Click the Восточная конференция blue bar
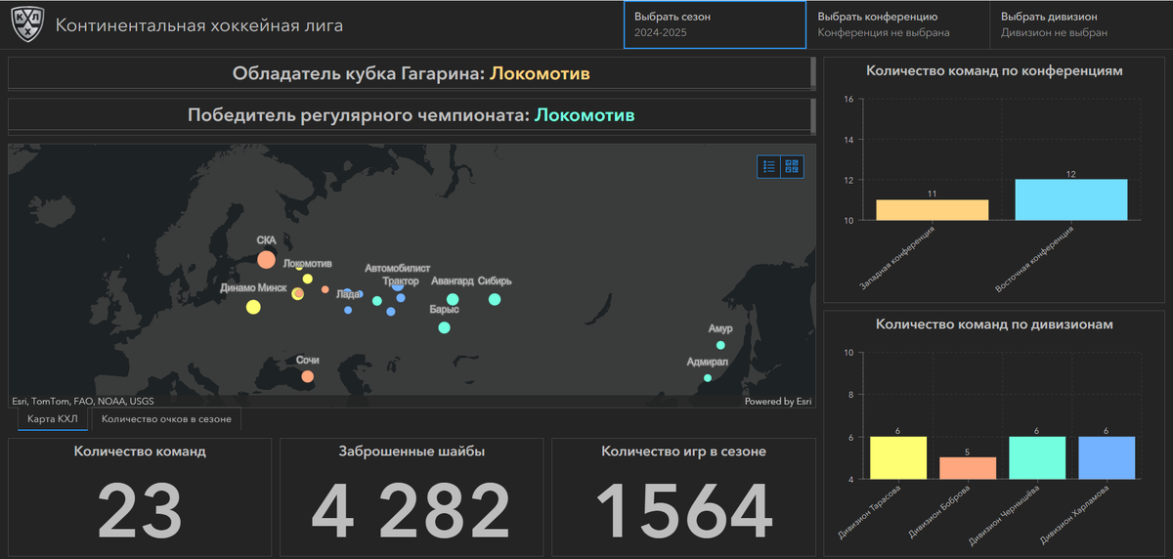Viewport: 1173px width, 559px height. 1071,200
